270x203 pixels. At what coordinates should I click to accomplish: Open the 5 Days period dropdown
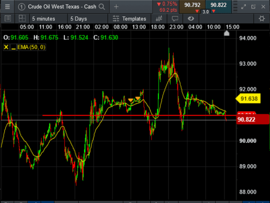coord(87,19)
